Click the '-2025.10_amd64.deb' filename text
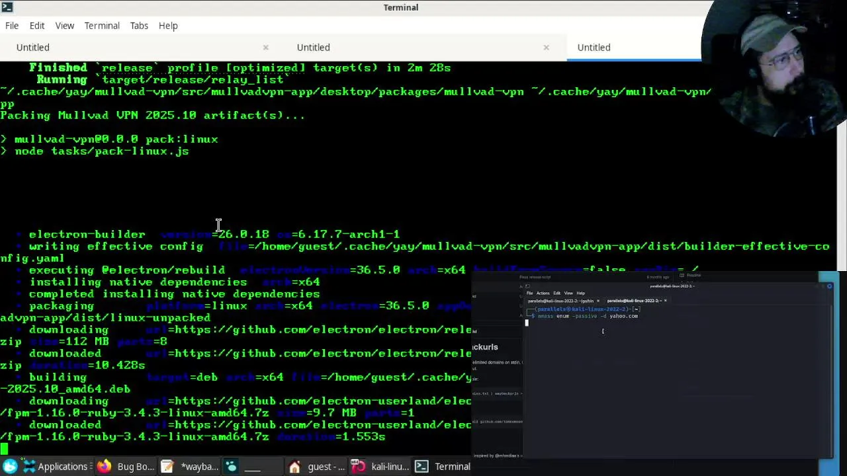Image resolution: width=847 pixels, height=476 pixels. coord(66,389)
